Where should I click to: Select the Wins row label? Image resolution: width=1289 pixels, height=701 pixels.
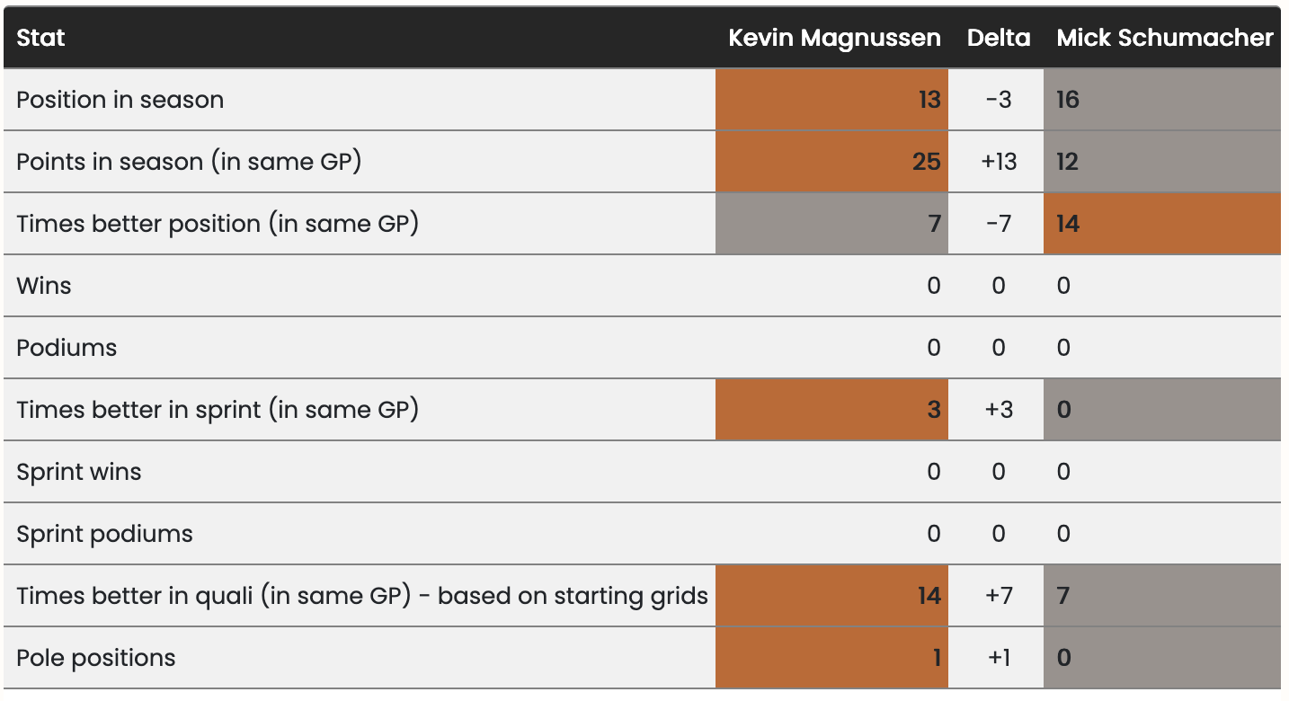[x=44, y=286]
